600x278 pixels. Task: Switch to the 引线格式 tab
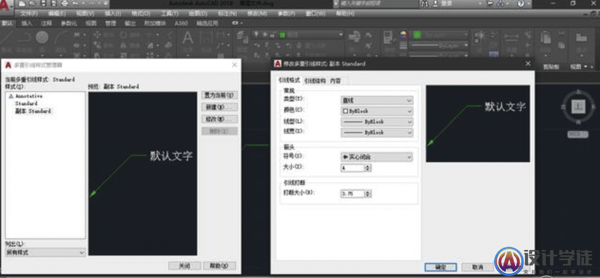pos(289,81)
